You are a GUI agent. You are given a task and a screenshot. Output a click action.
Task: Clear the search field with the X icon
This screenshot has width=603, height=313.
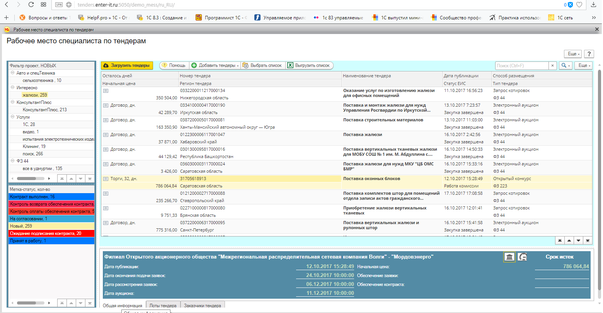pos(553,66)
